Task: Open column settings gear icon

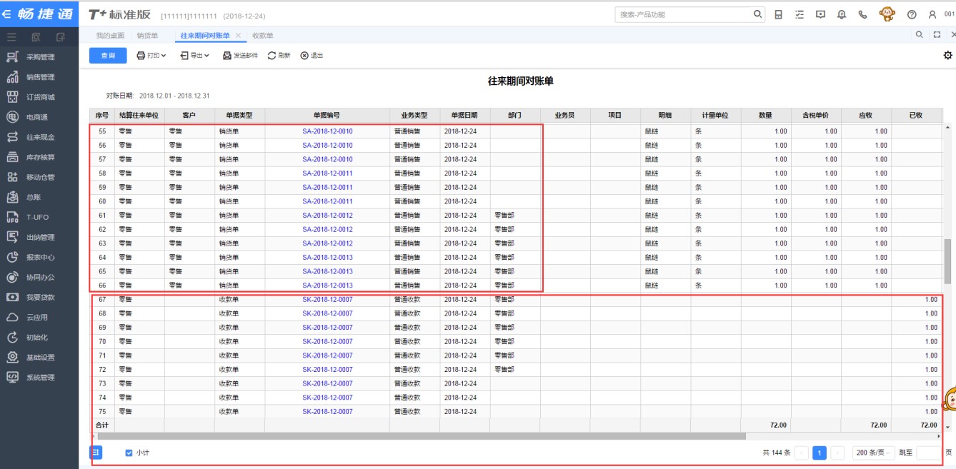Action: click(x=948, y=56)
